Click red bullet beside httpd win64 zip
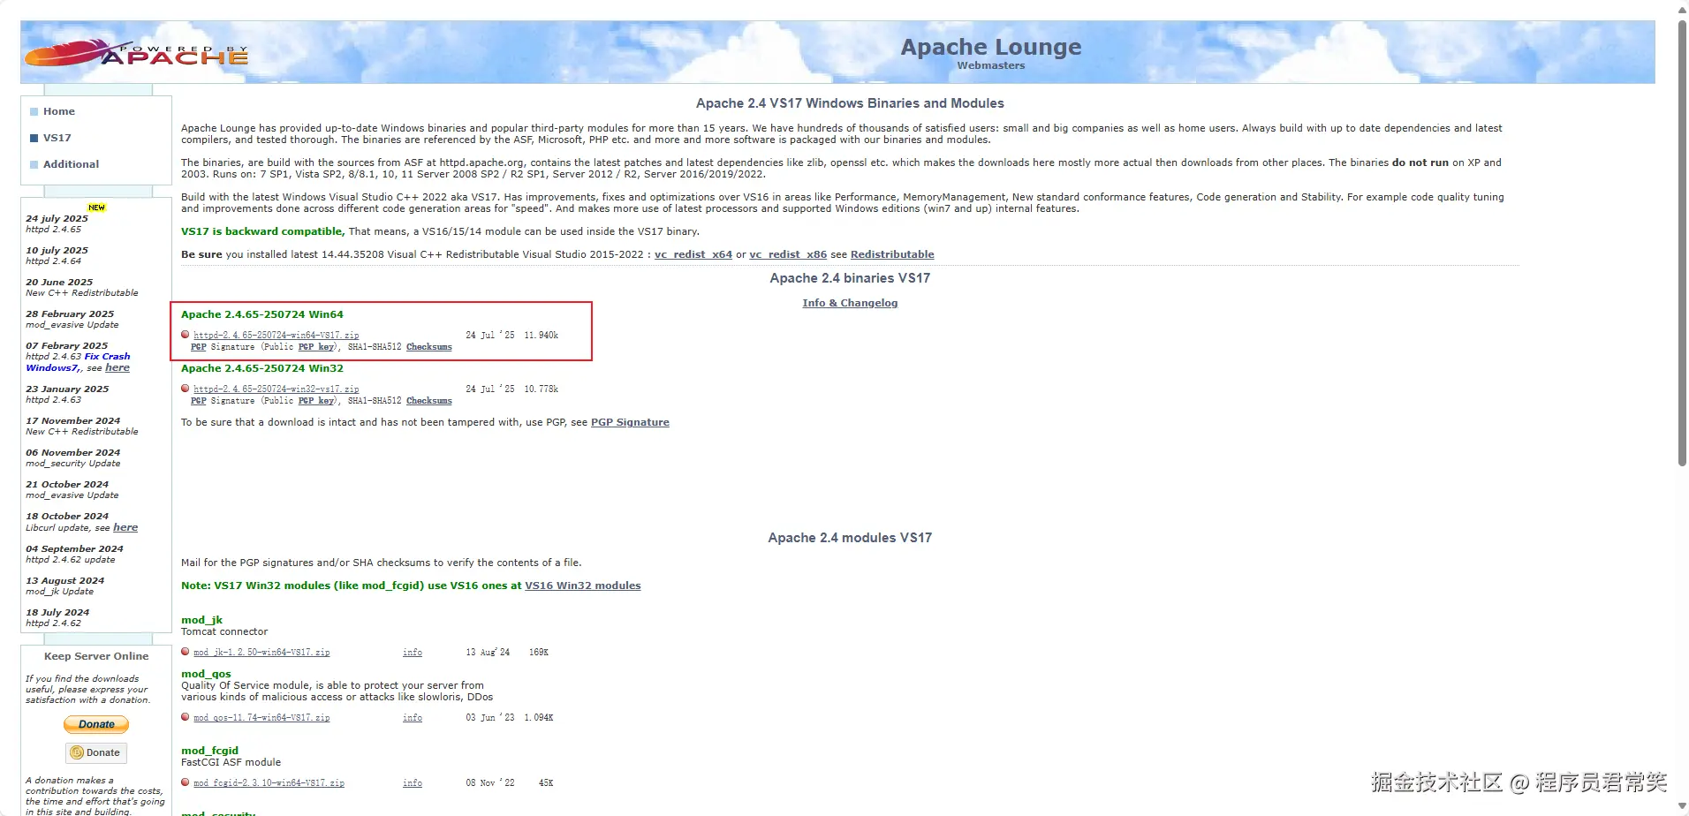The image size is (1689, 816). (x=186, y=335)
